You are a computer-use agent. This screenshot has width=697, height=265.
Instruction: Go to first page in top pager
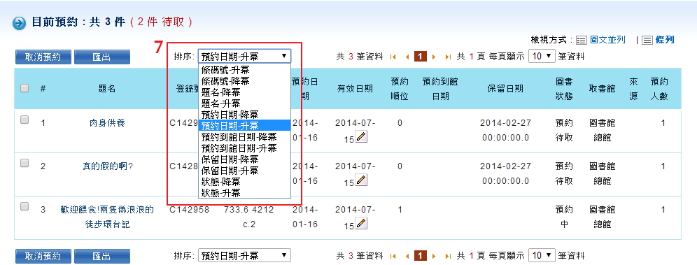pos(393,57)
